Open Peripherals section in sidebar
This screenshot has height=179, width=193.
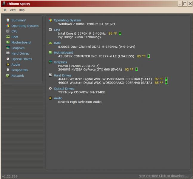coord(20,70)
